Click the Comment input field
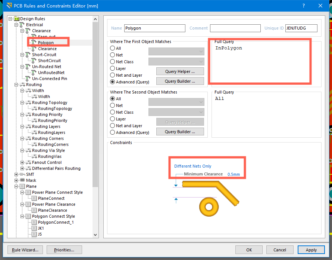 coord(235,28)
